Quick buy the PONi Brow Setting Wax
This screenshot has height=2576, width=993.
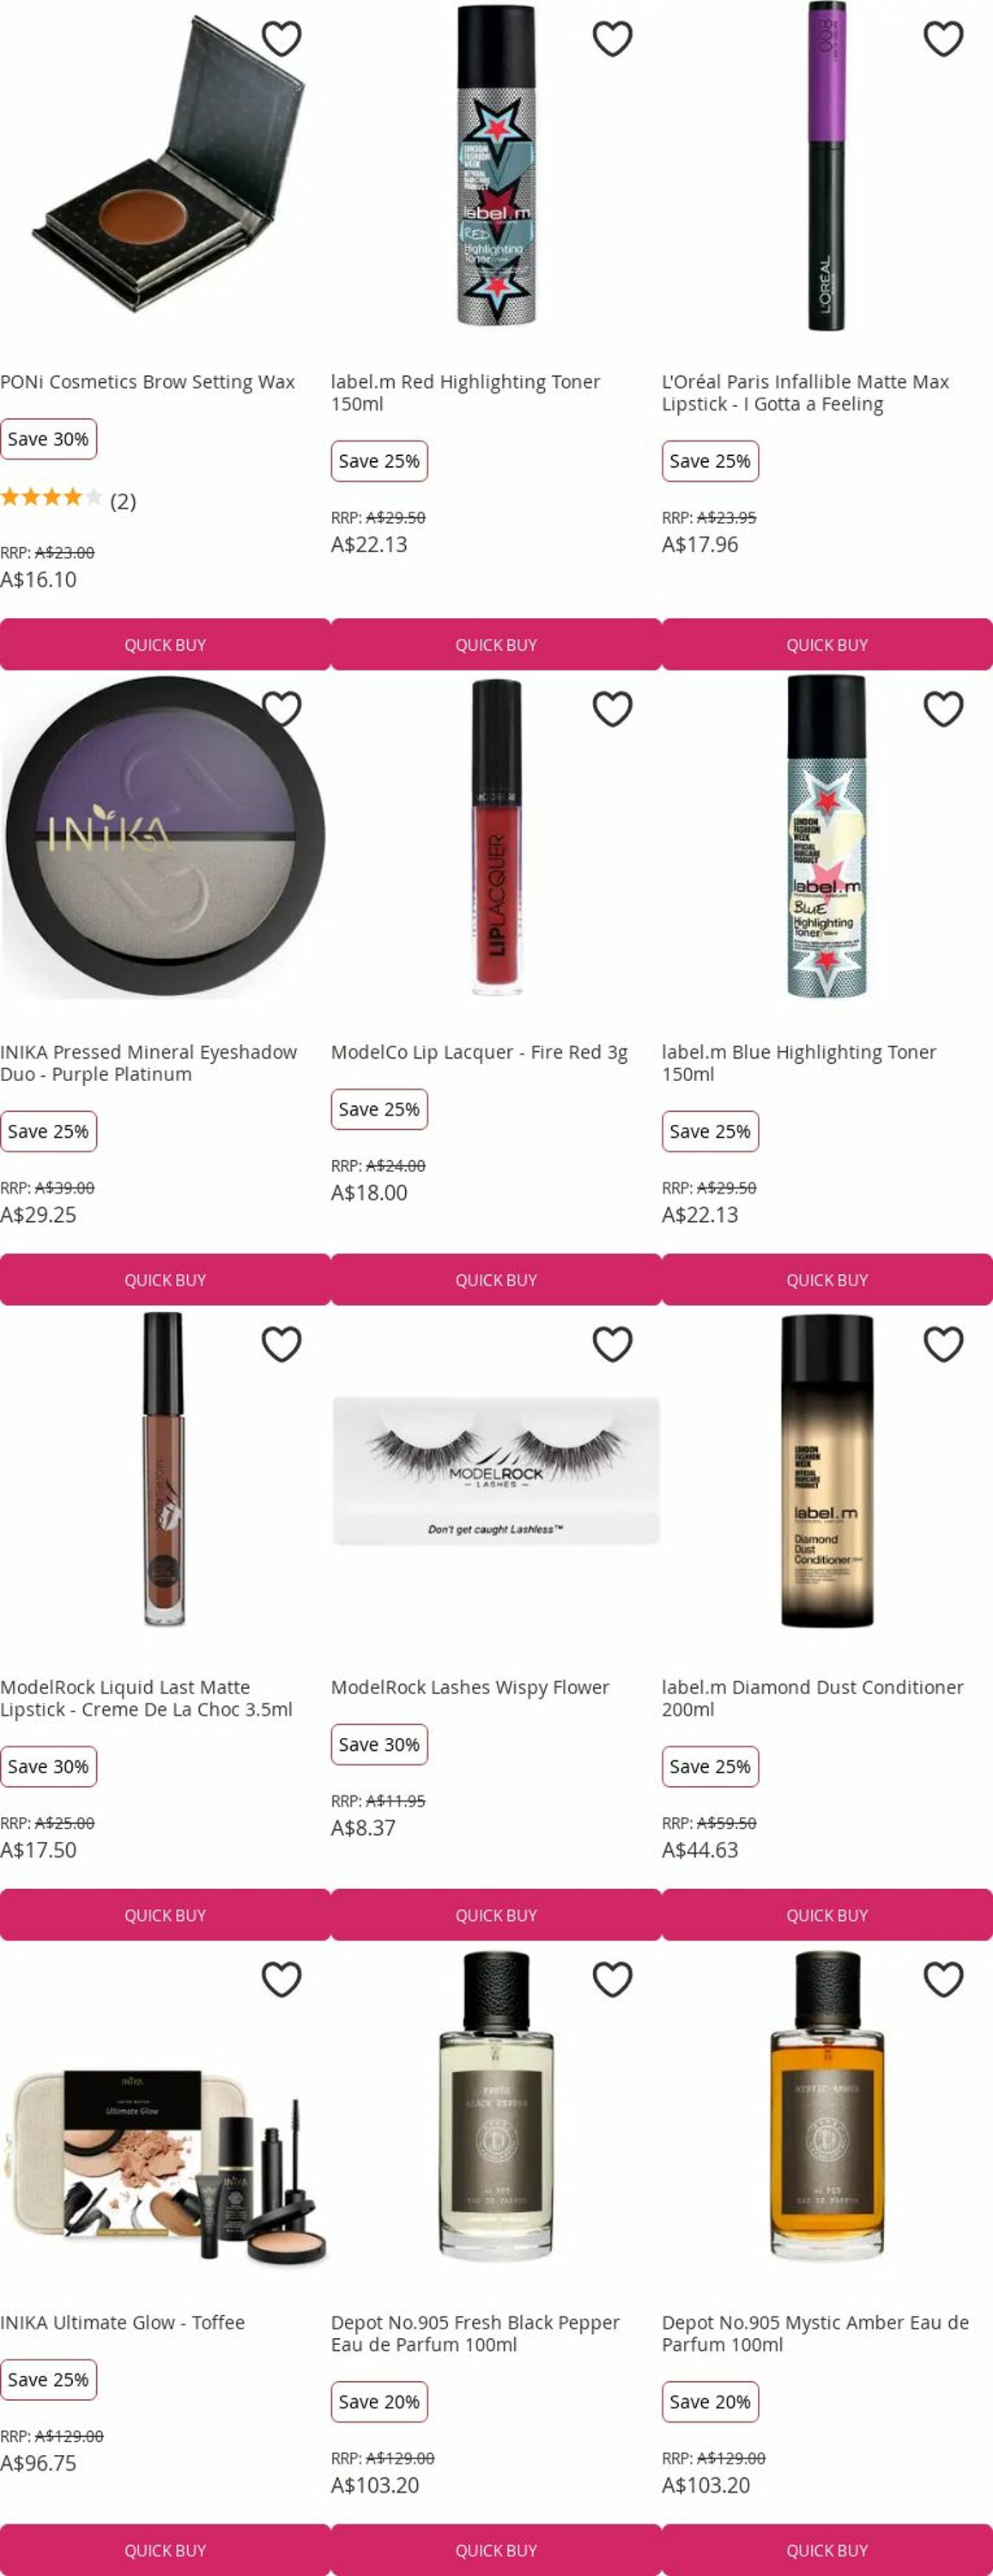click(x=165, y=645)
